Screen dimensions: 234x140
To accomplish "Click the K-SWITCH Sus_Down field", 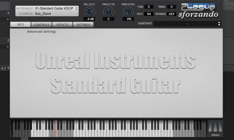I will coord(43,14).
